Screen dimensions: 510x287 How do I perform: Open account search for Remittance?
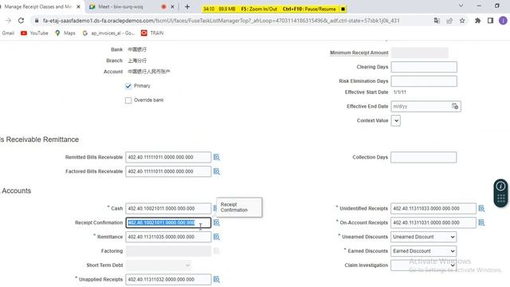tap(217, 237)
